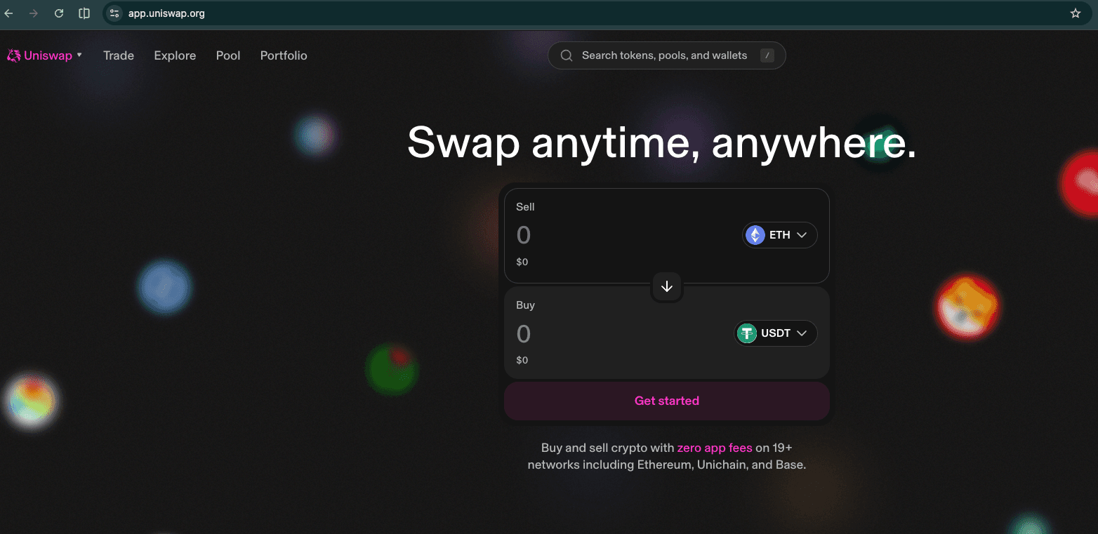Viewport: 1098px width, 534px height.
Task: Click the Swap anytime, anywhere heading
Action: (x=662, y=142)
